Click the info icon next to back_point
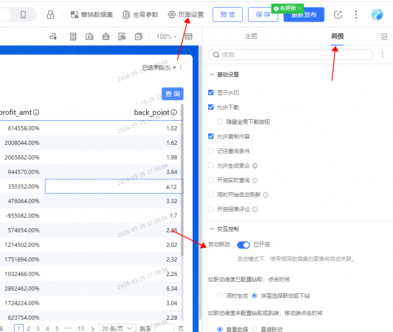The height and width of the screenshot is (332, 393). point(174,112)
